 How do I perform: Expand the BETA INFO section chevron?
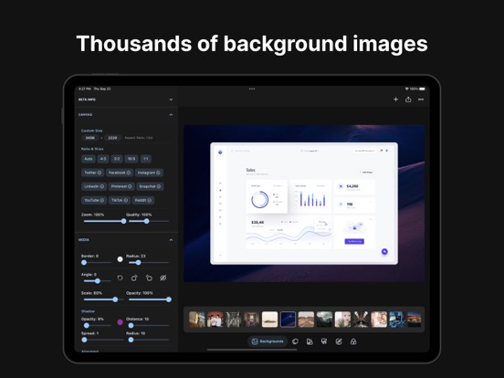tap(171, 100)
